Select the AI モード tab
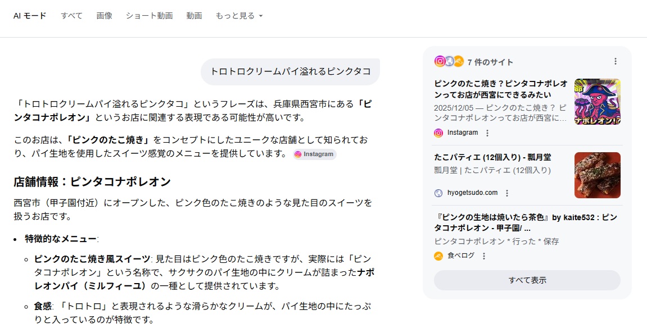Viewport: 647px width, 328px height. click(x=30, y=16)
